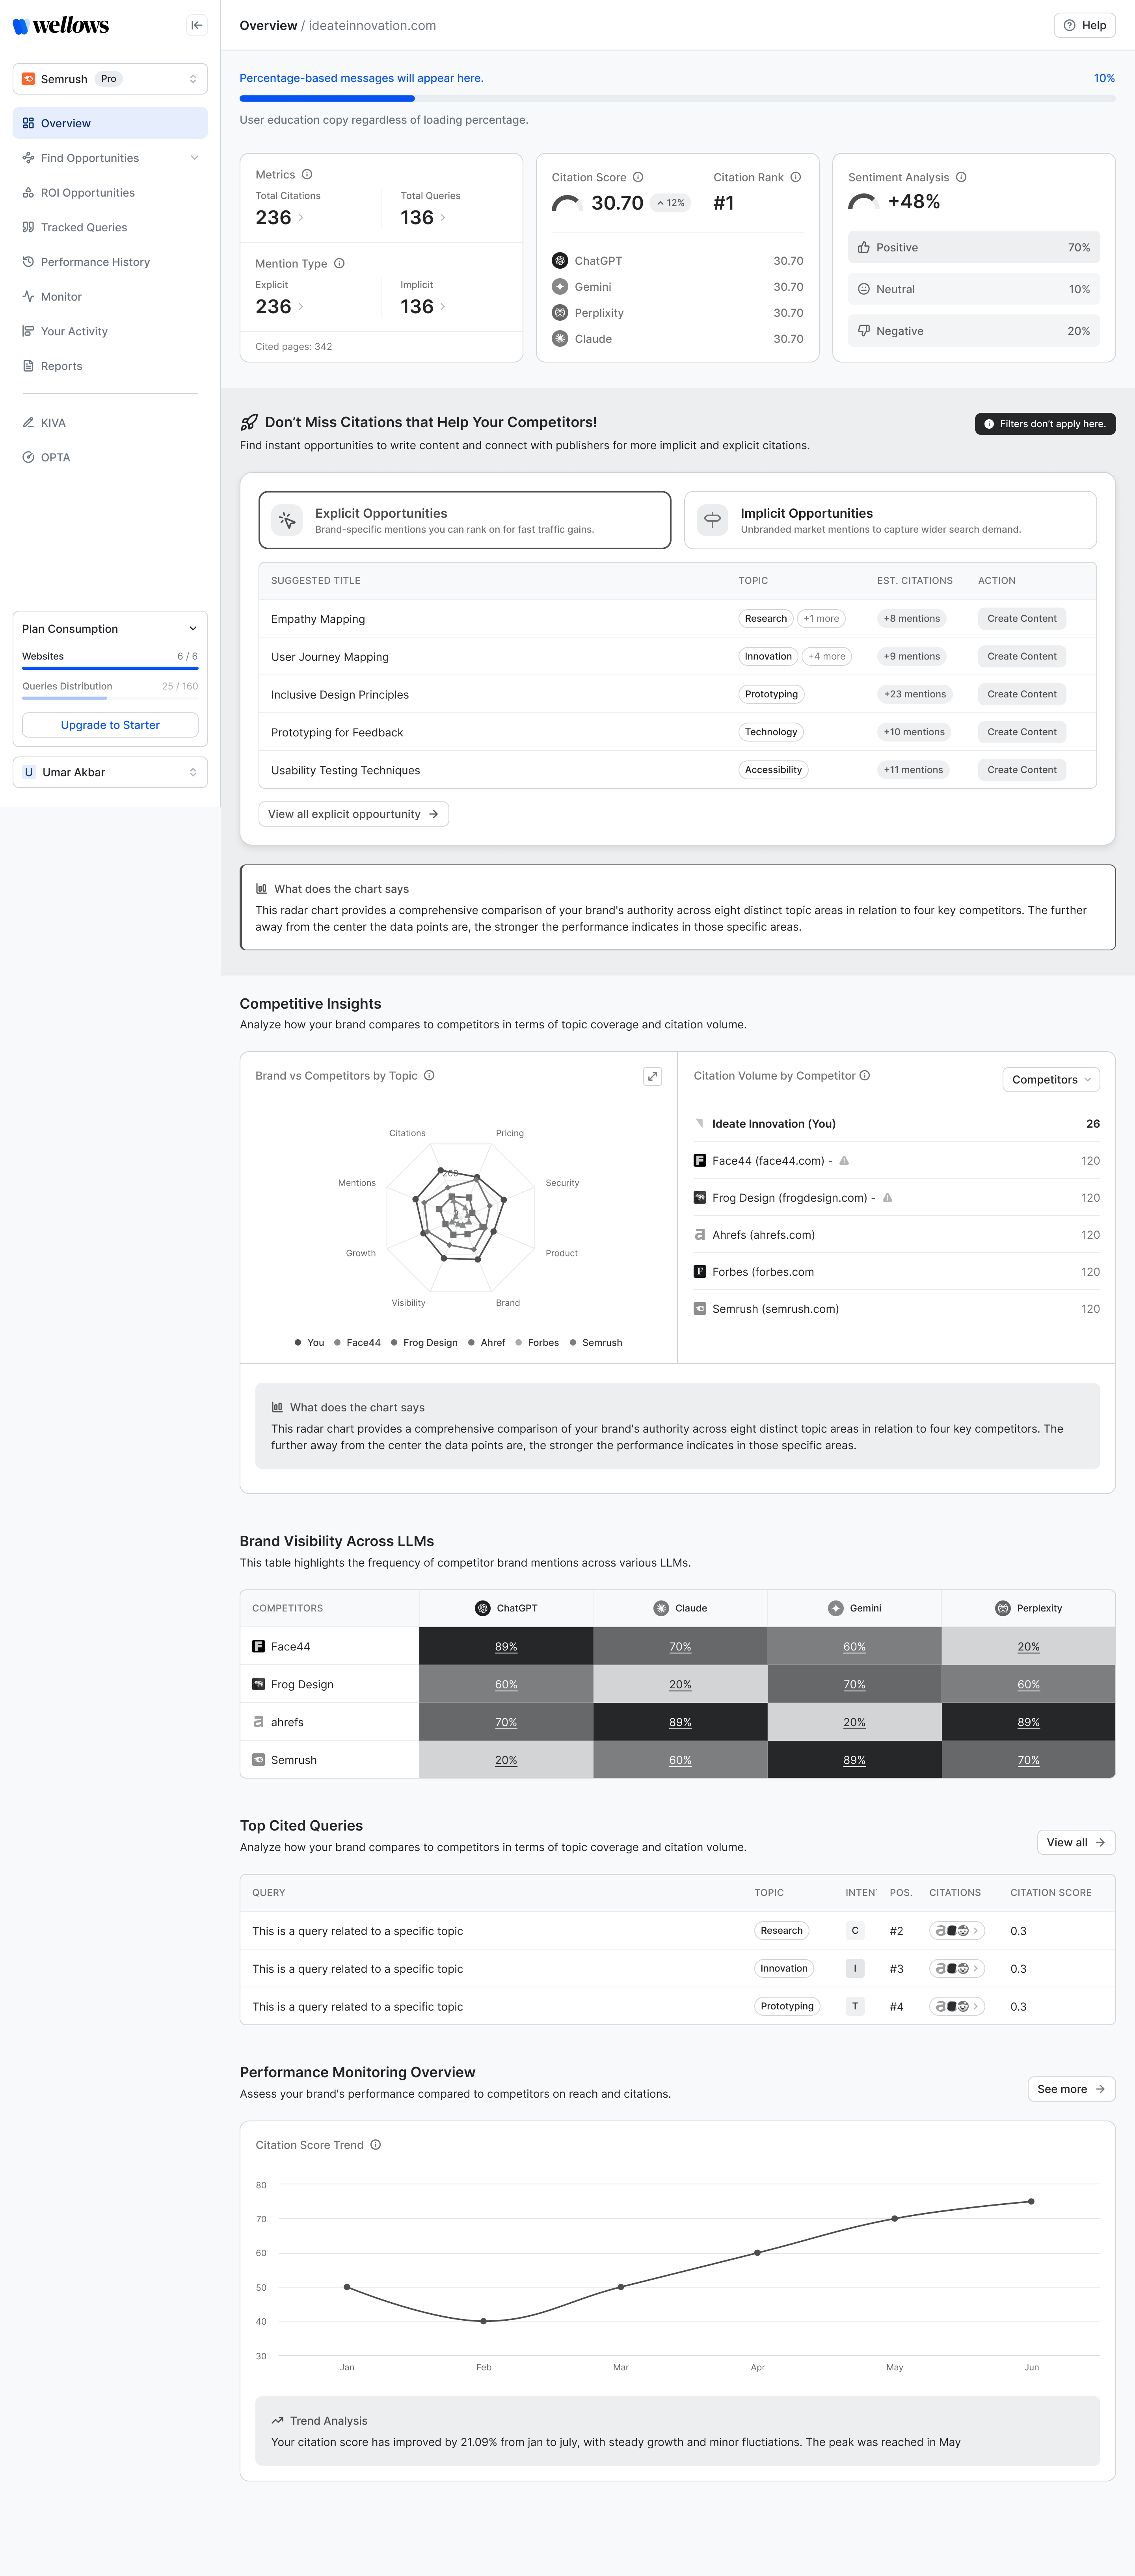Click the info icon next to Metrics
This screenshot has width=1135, height=2576.
click(x=307, y=174)
